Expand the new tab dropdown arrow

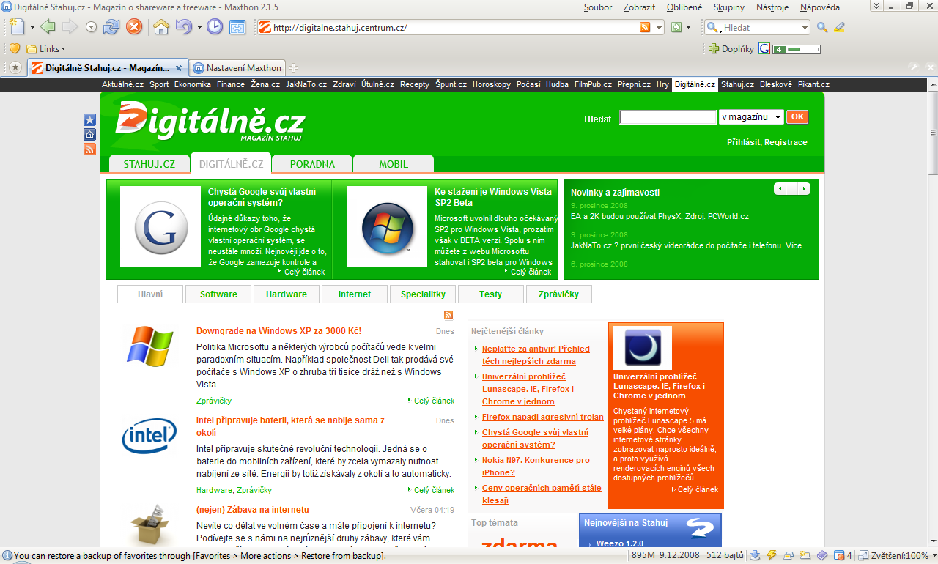(32, 28)
